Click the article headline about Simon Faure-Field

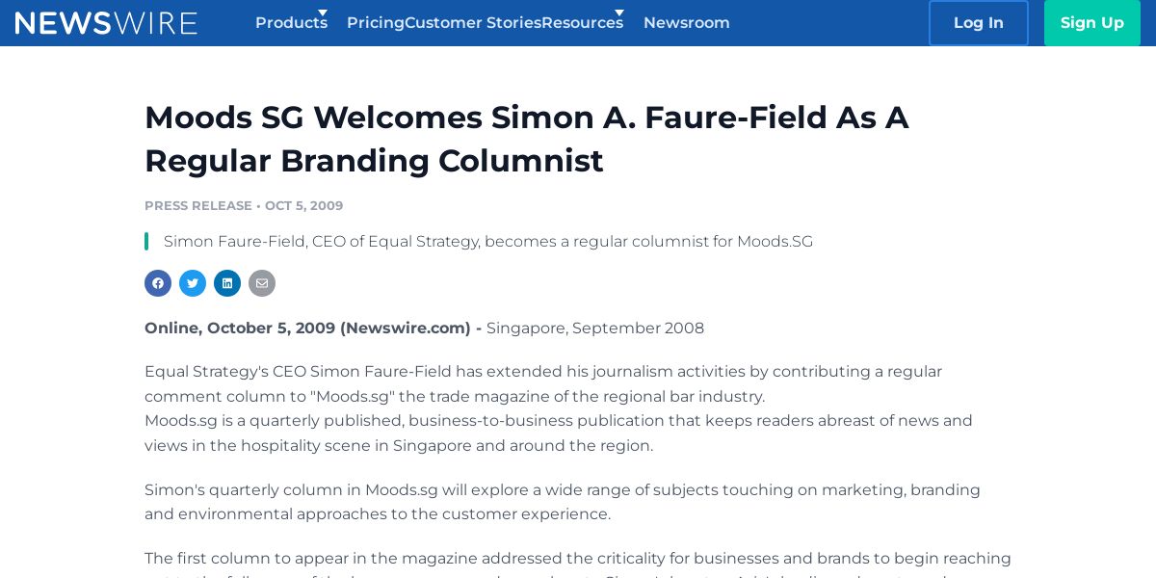click(526, 139)
